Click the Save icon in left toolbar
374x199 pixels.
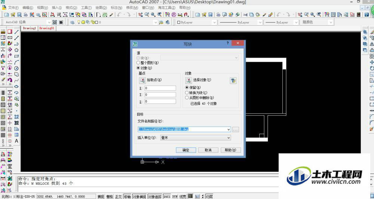[19, 15]
